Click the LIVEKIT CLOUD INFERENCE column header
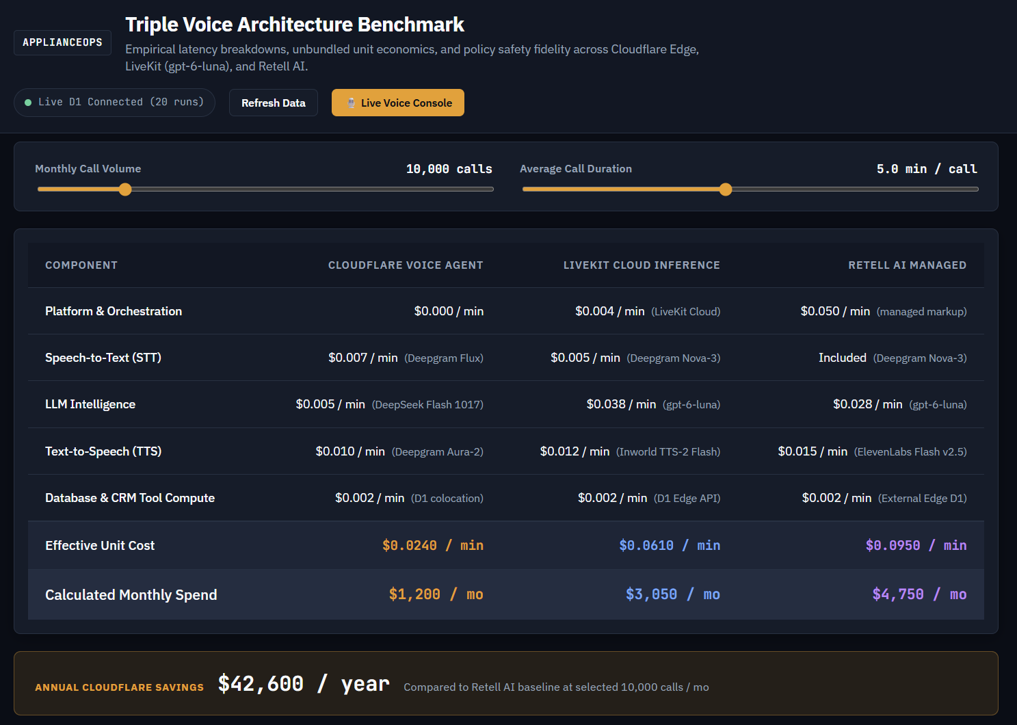The width and height of the screenshot is (1017, 725). point(642,265)
